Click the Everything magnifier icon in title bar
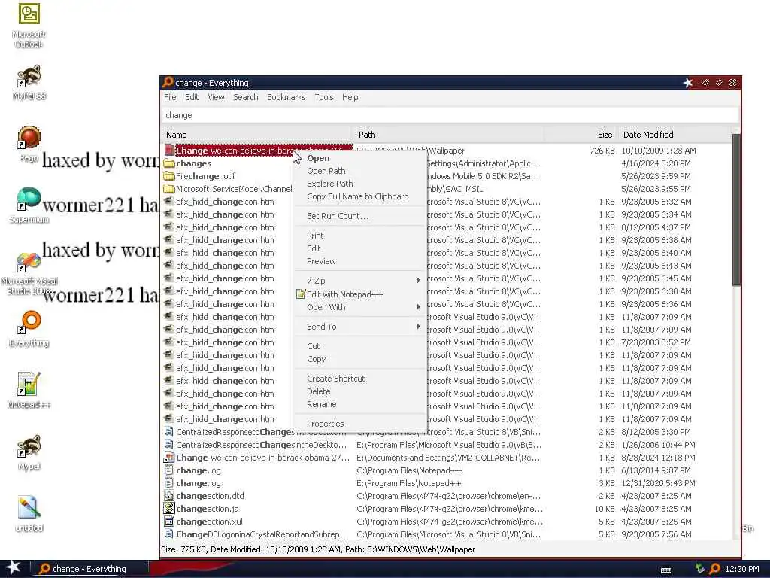 [x=168, y=82]
